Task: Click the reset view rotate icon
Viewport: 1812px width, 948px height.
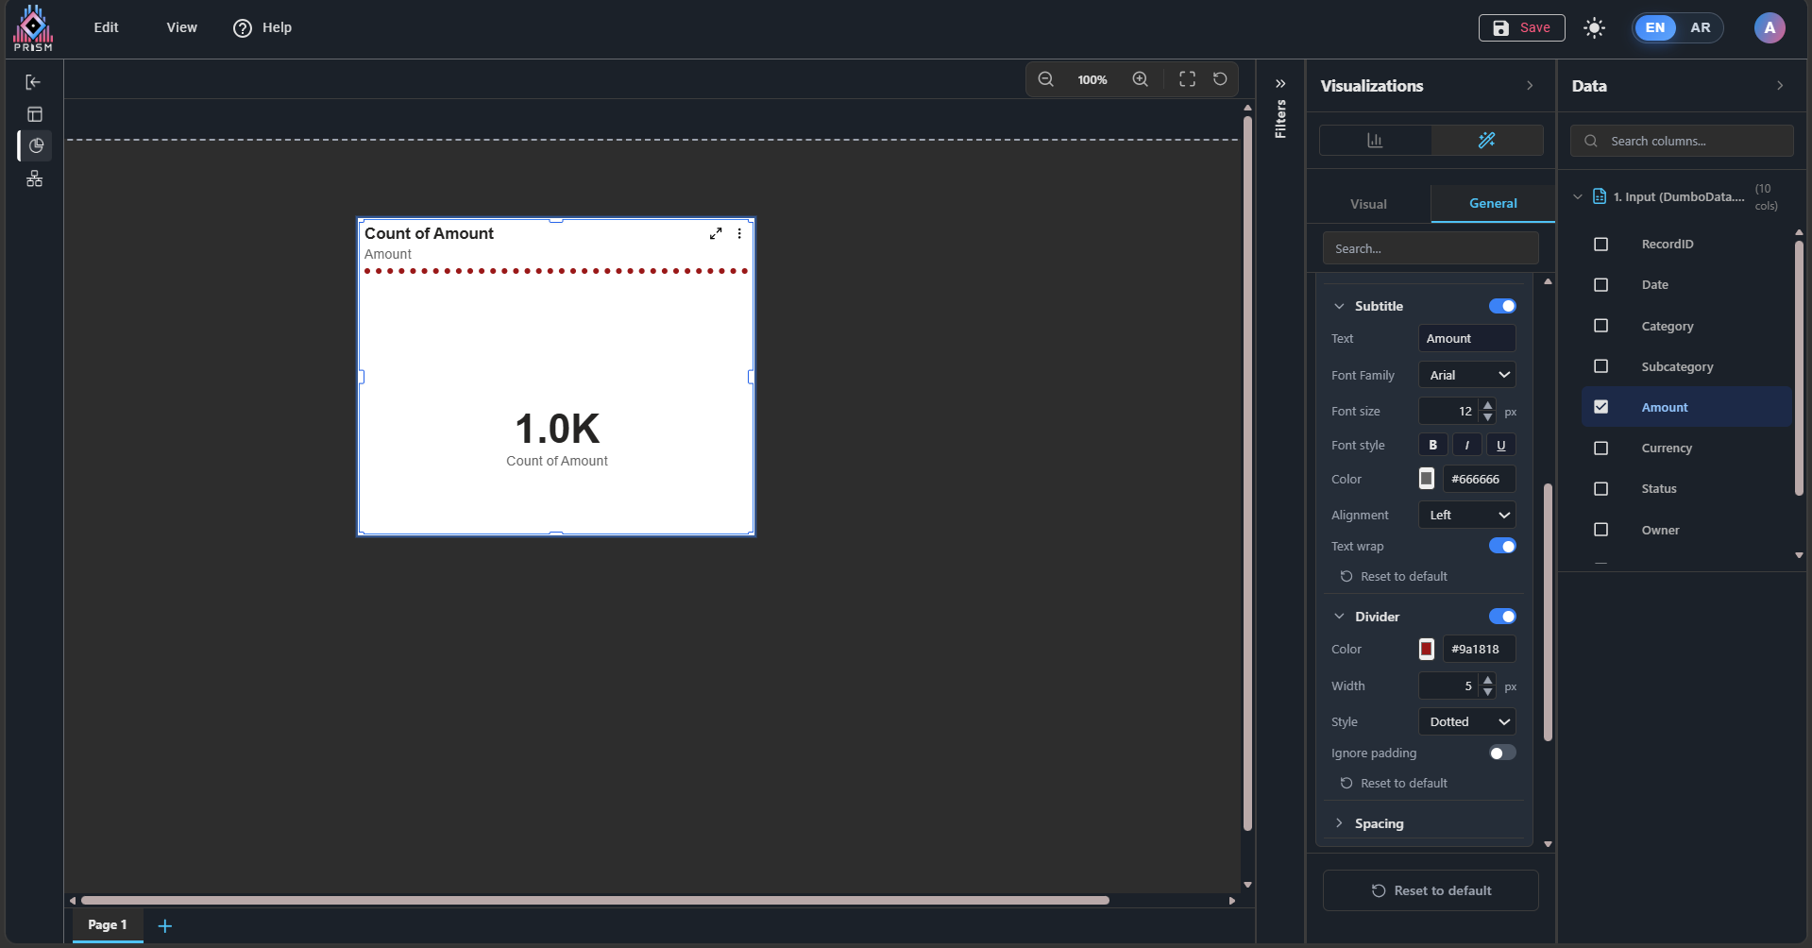Action: (x=1220, y=79)
